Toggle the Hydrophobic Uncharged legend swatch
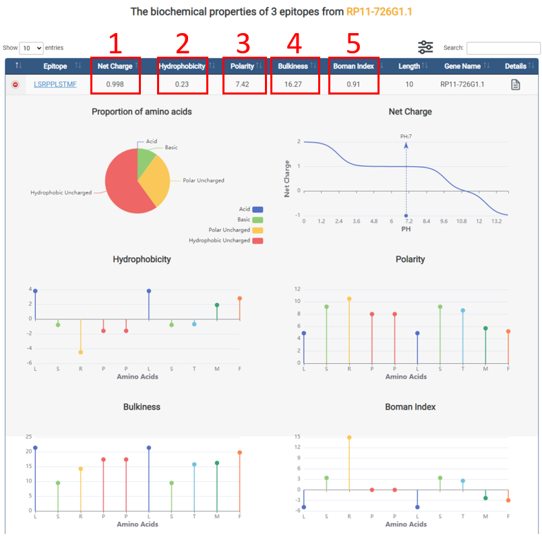This screenshot has width=542, height=536. point(258,240)
